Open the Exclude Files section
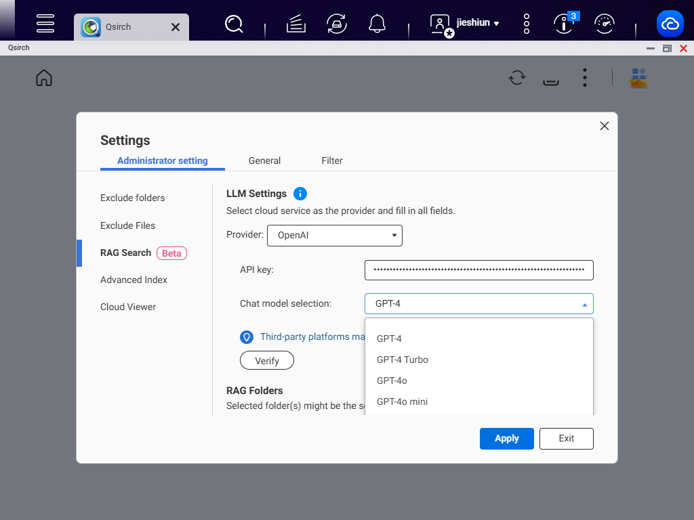This screenshot has width=694, height=520. (x=127, y=225)
